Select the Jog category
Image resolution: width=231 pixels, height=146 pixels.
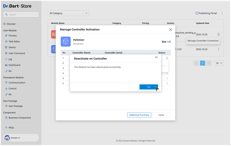[x=10, y=59]
